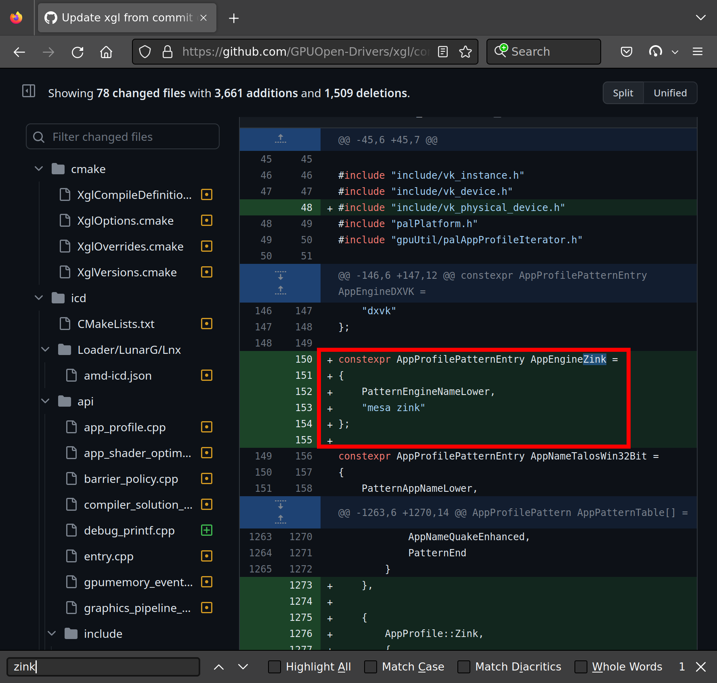The height and width of the screenshot is (683, 717).
Task: Open graphics_pipeline_... file in tree
Action: pyautogui.click(x=137, y=608)
